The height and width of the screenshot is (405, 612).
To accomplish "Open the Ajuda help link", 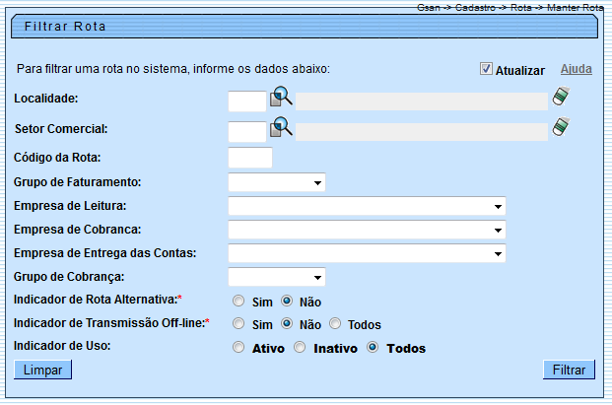I will 577,70.
